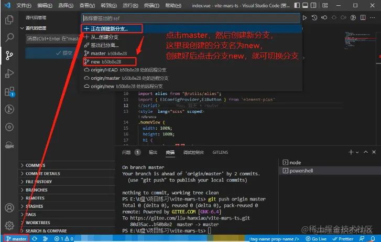Open the Search view in activity bar
Screen dimensions: 381x242
coord(9,37)
